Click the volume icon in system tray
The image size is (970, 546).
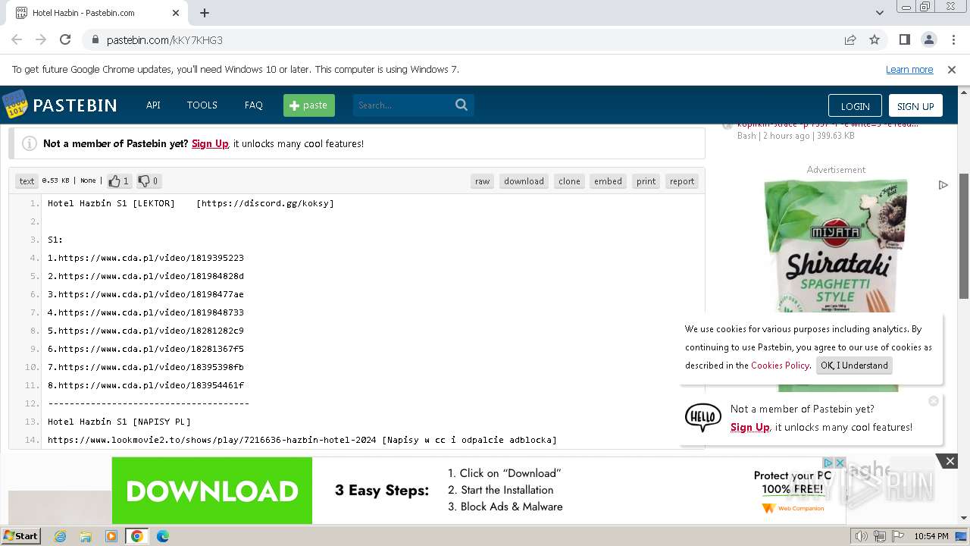coord(862,536)
